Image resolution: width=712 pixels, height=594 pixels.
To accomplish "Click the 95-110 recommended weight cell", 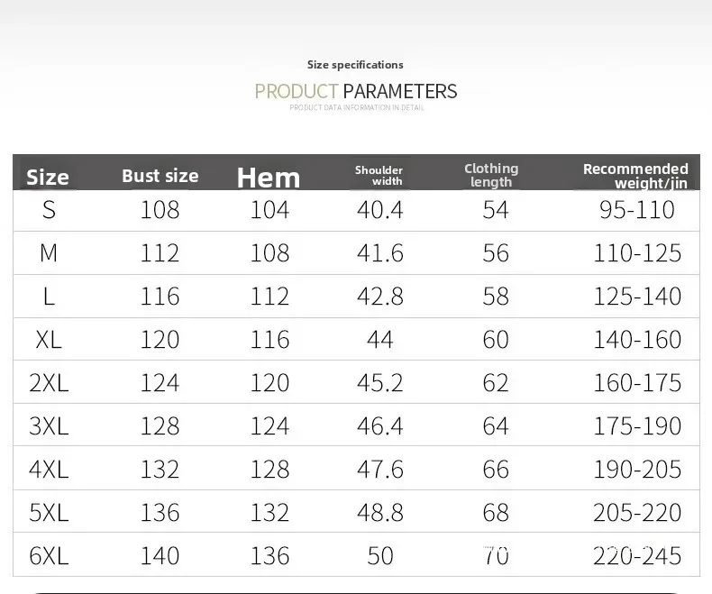I will [637, 210].
